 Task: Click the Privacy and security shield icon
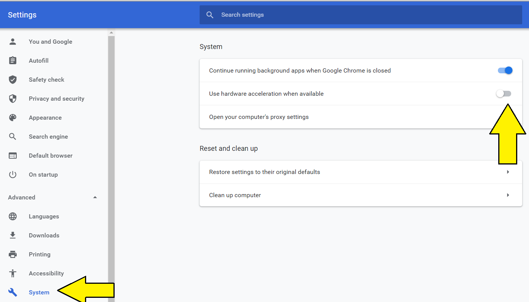coord(13,98)
